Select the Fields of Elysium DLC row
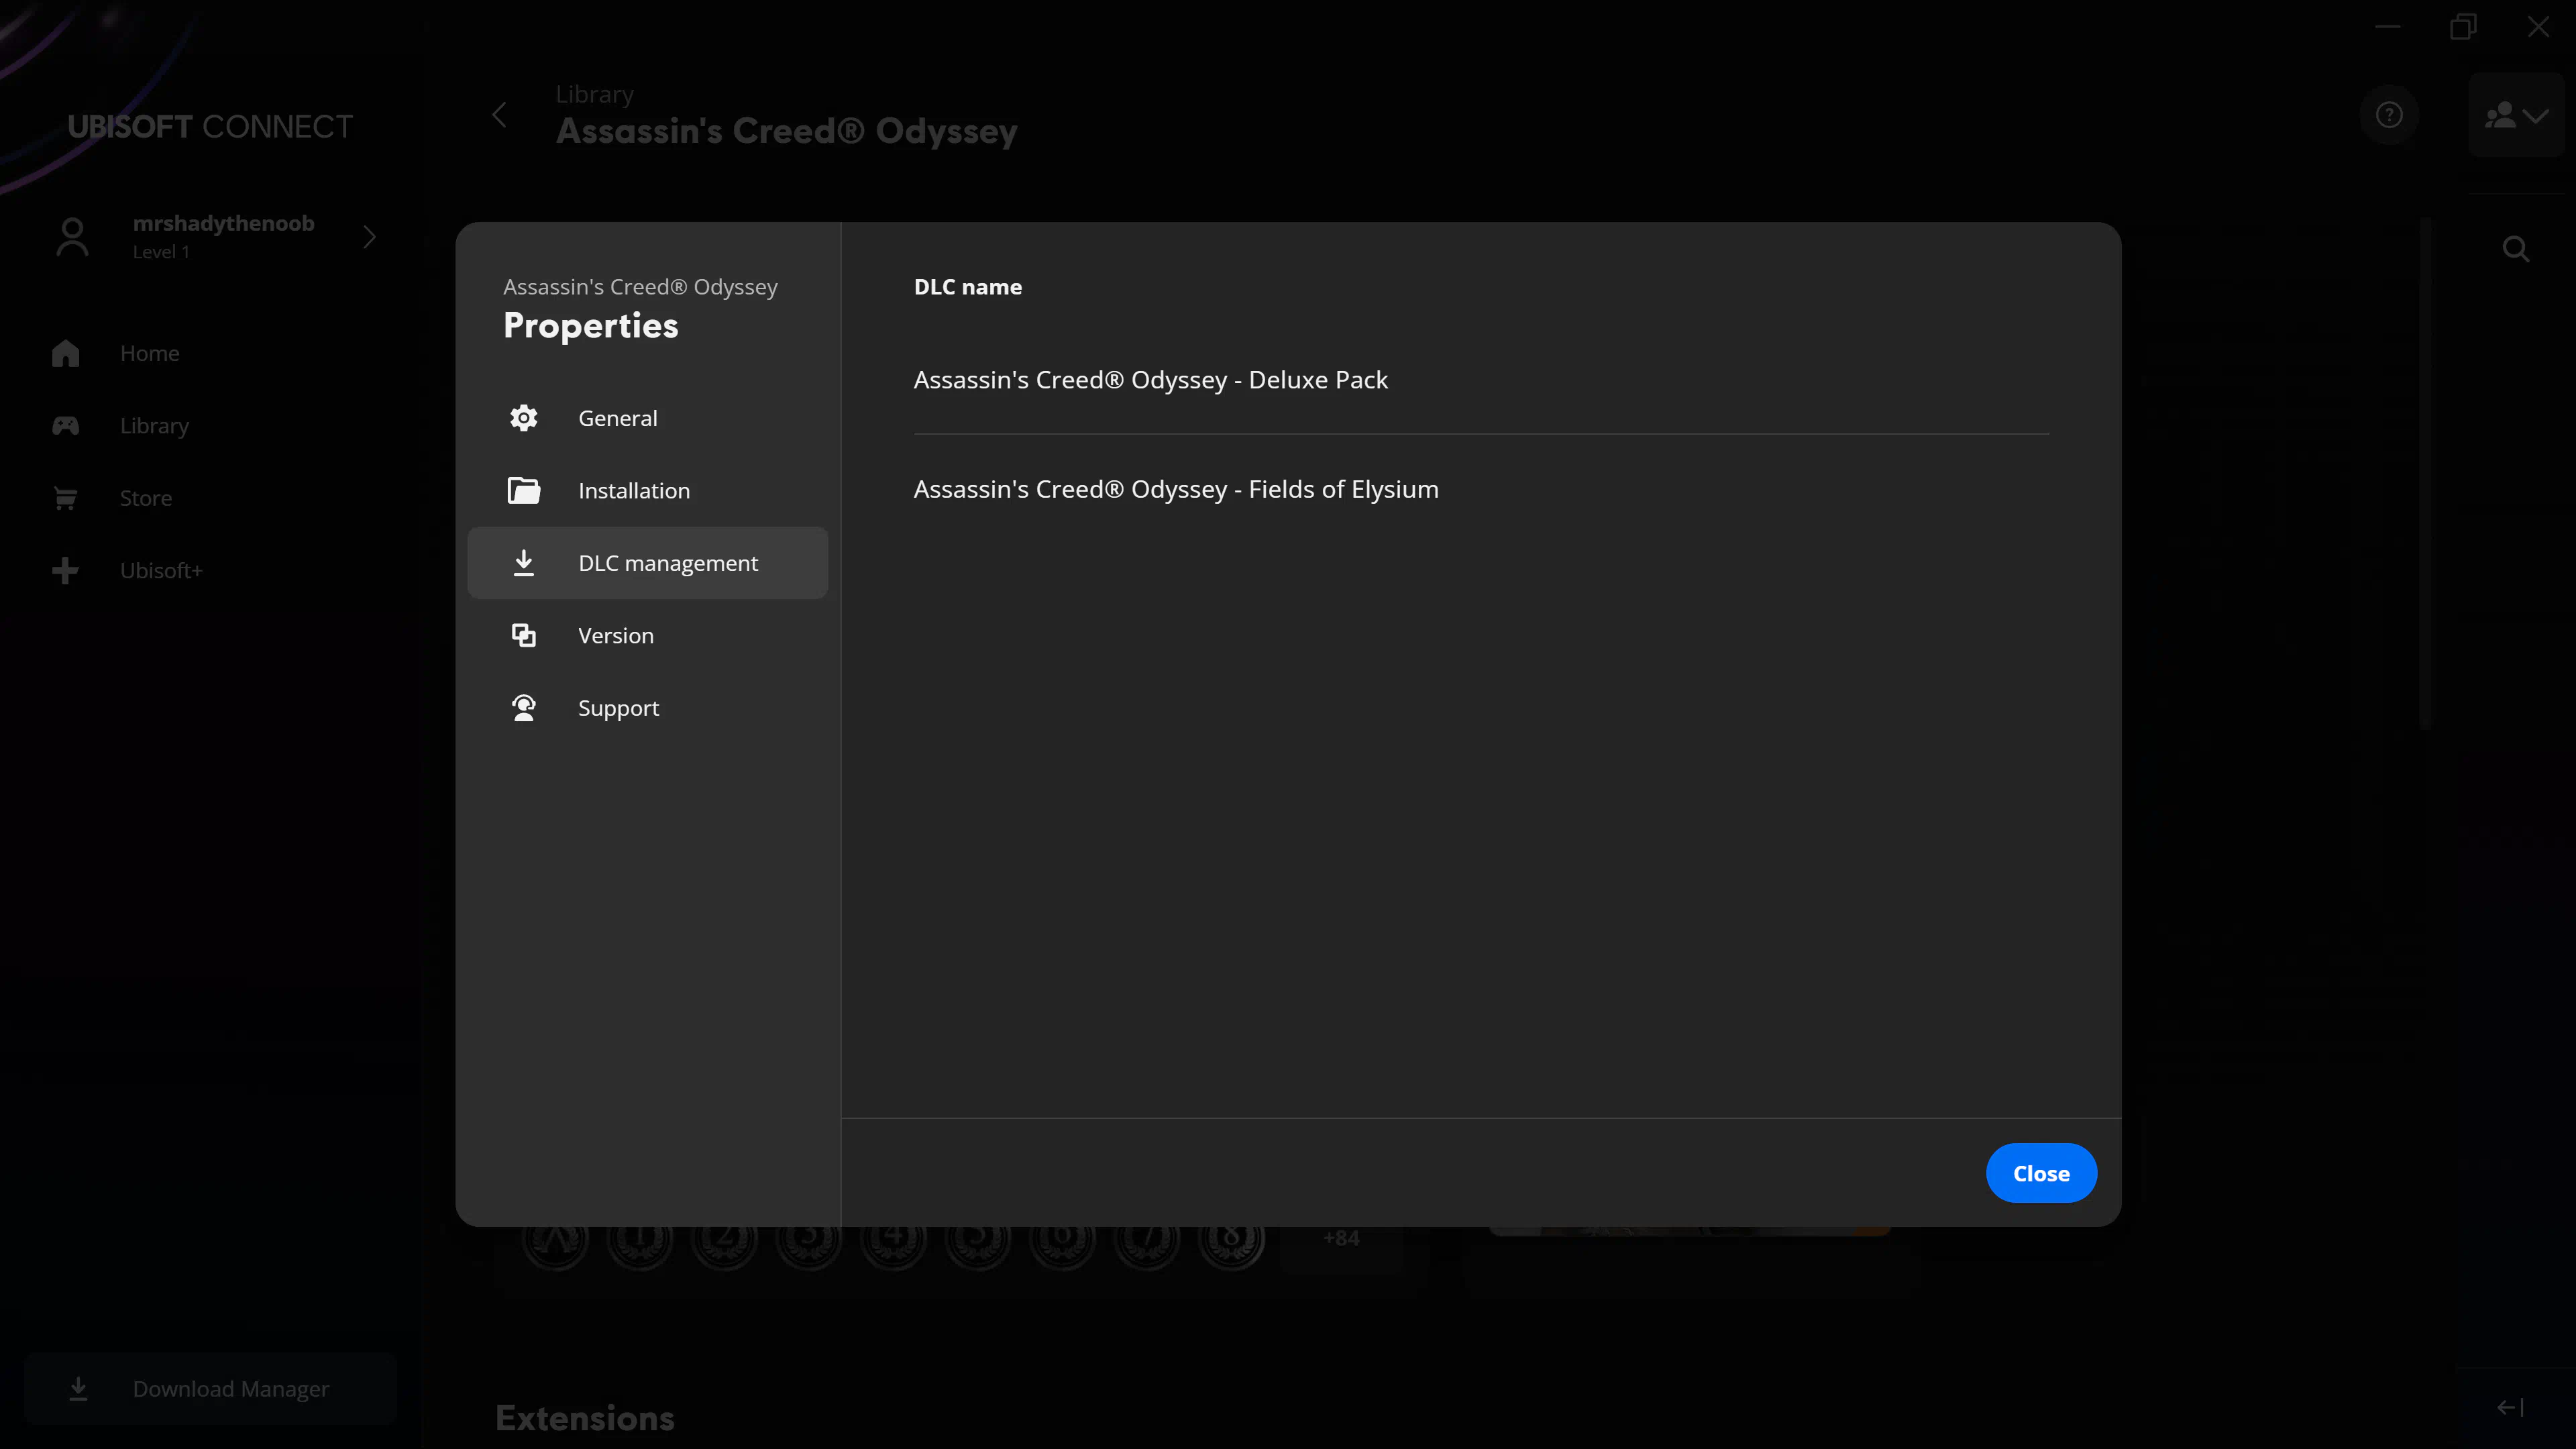 [1175, 489]
